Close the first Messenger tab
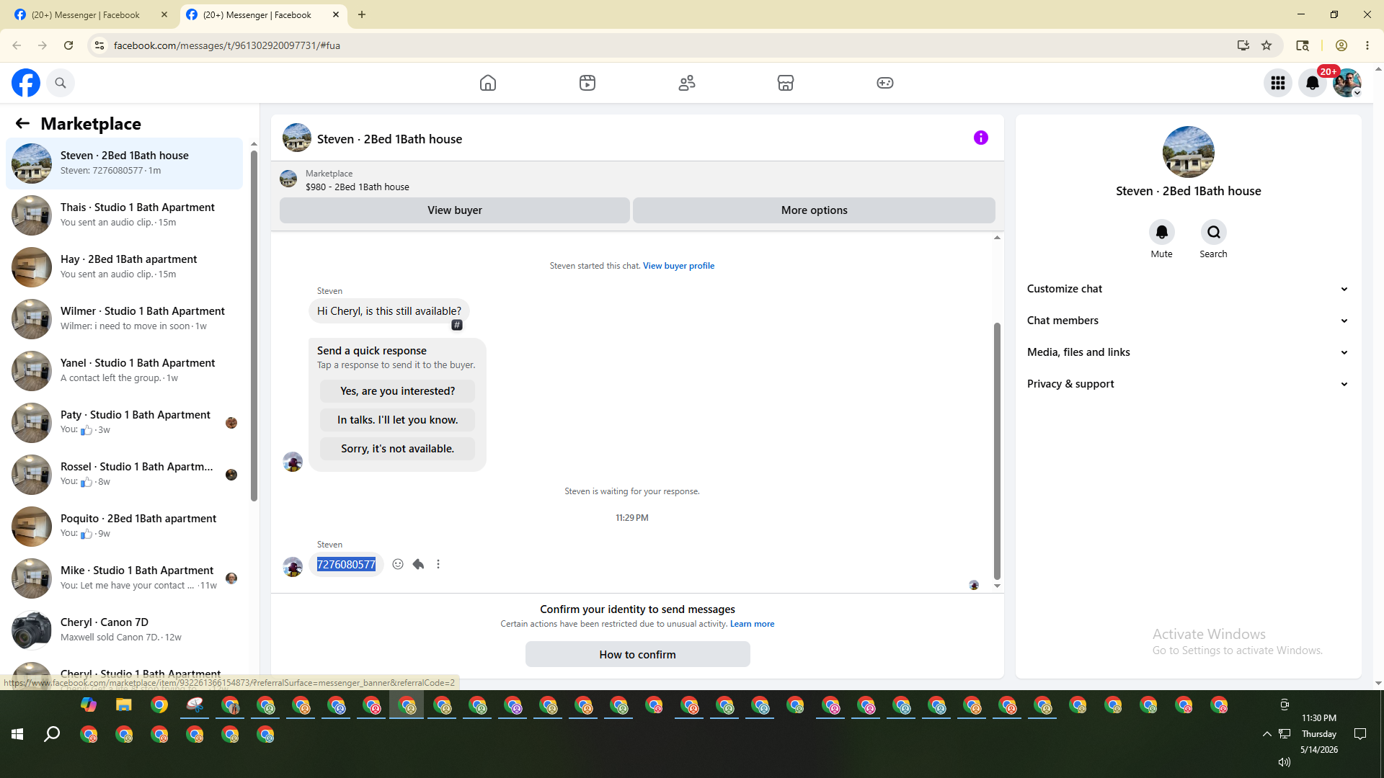 pos(164,15)
